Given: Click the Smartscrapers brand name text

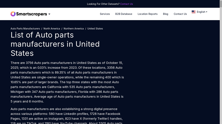Looking at the screenshot, I should [x=31, y=14].
